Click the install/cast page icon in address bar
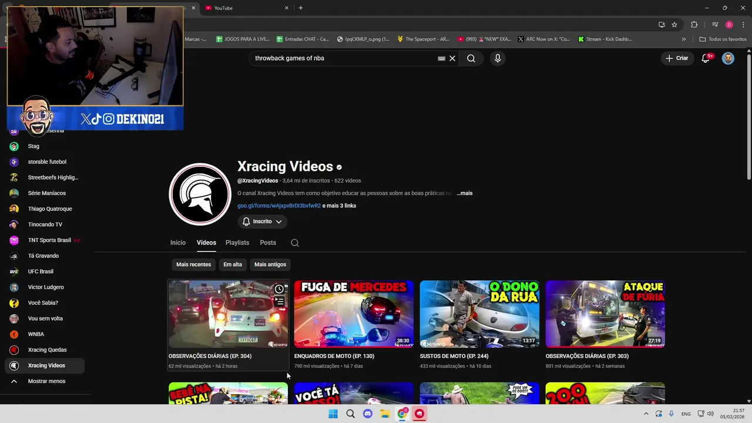The image size is (752, 423). click(662, 24)
